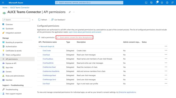Screen dimensions: 176x98
Task: Open the ChatMessage.Send permission link
Action: pos(49,80)
